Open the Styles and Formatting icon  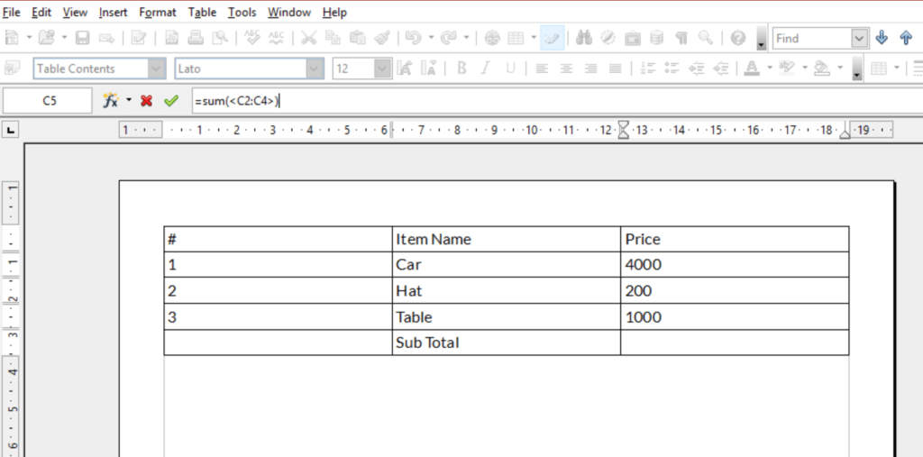click(13, 69)
